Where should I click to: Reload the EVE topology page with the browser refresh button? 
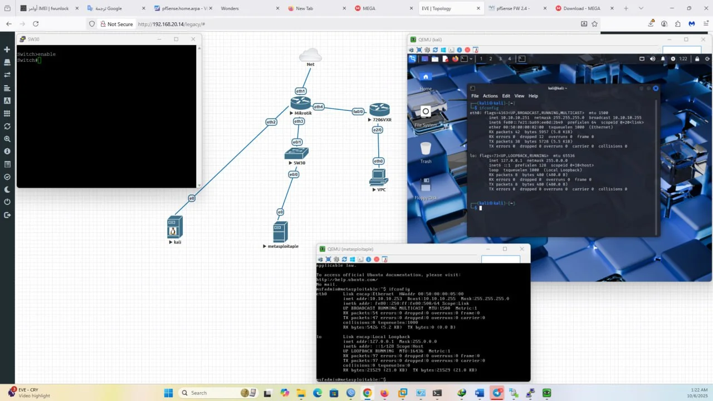tap(35, 24)
